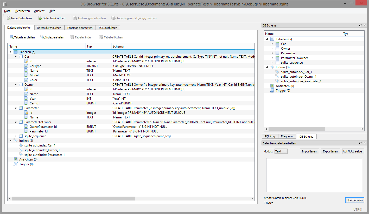Click the CarType column field icon
369x214 pixels.
[x=26, y=66]
